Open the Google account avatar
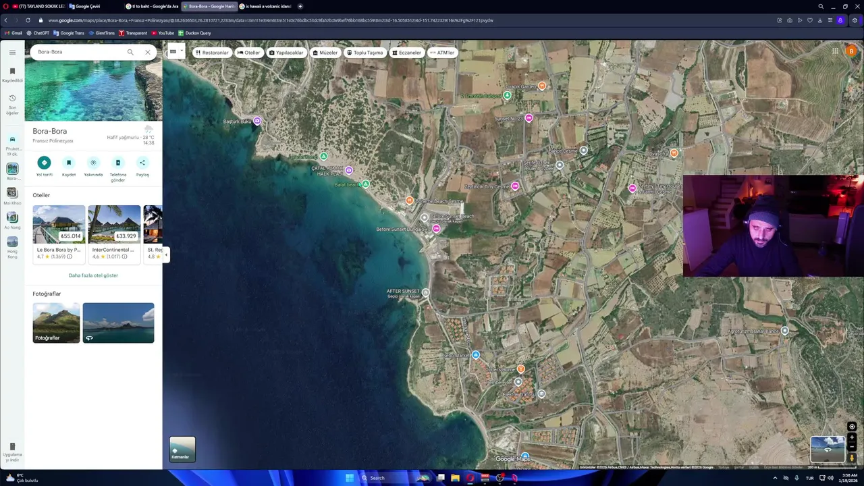Viewport: 864px width, 486px height. point(851,51)
